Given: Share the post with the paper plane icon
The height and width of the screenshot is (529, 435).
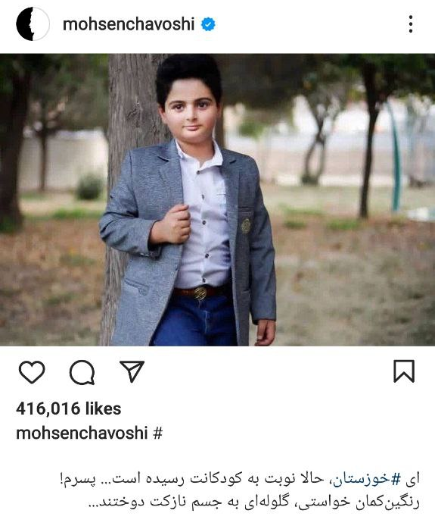Looking at the screenshot, I should coord(132,371).
